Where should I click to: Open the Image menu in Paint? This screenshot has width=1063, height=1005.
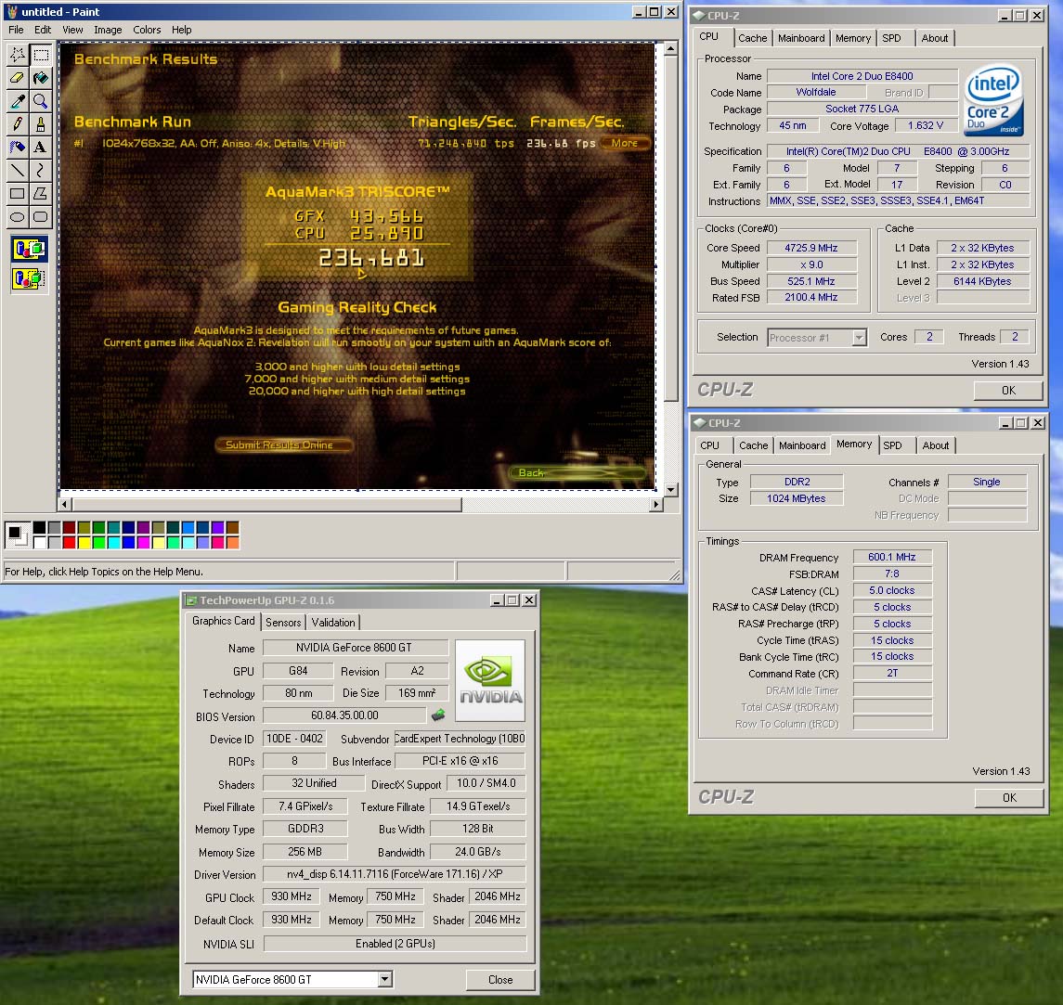coord(108,30)
